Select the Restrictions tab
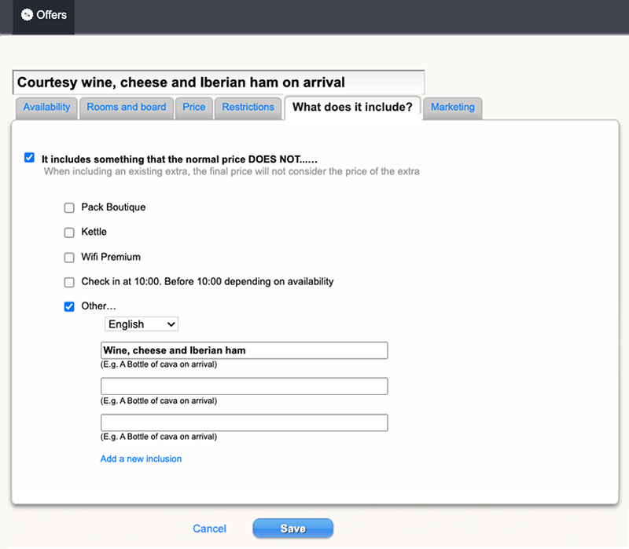 (x=248, y=108)
